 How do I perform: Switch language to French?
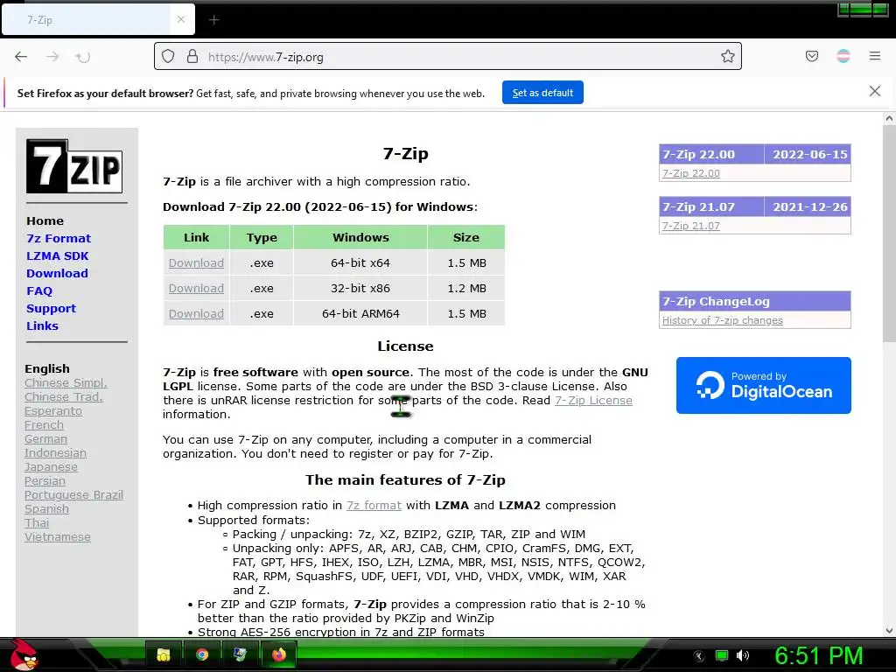tap(44, 425)
